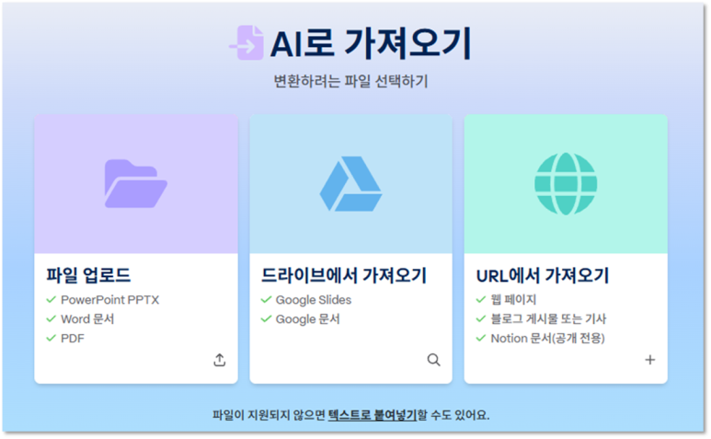Click the Google 문서 list item
Image resolution: width=711 pixels, height=439 pixels.
click(307, 318)
